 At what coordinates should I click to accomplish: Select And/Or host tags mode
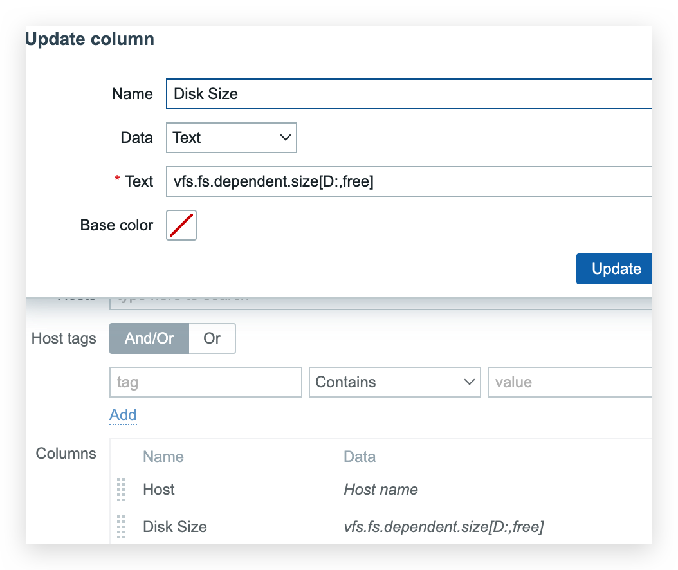click(149, 338)
